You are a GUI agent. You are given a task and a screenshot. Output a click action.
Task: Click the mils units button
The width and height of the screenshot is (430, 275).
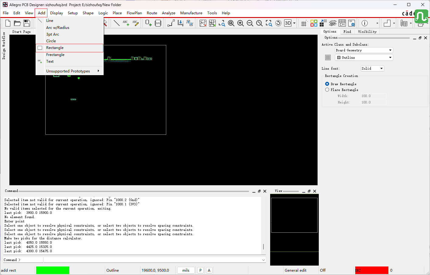pyautogui.click(x=186, y=270)
